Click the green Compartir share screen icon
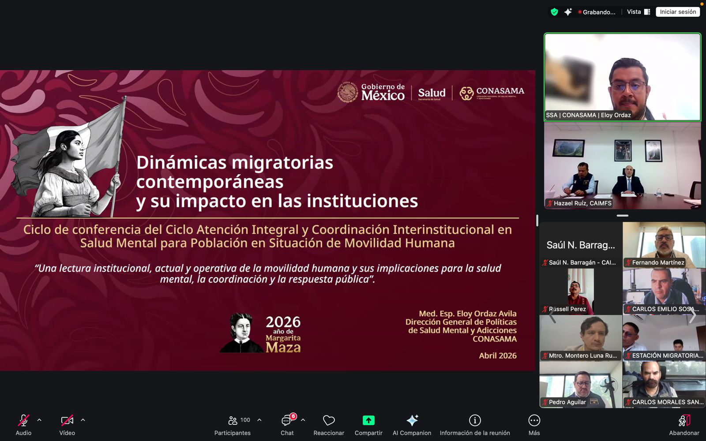Image resolution: width=706 pixels, height=441 pixels. (368, 421)
